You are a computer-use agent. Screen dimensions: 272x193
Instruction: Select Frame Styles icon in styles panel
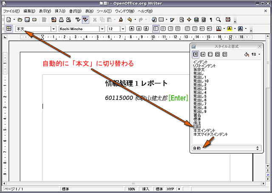pyautogui.click(x=210, y=54)
